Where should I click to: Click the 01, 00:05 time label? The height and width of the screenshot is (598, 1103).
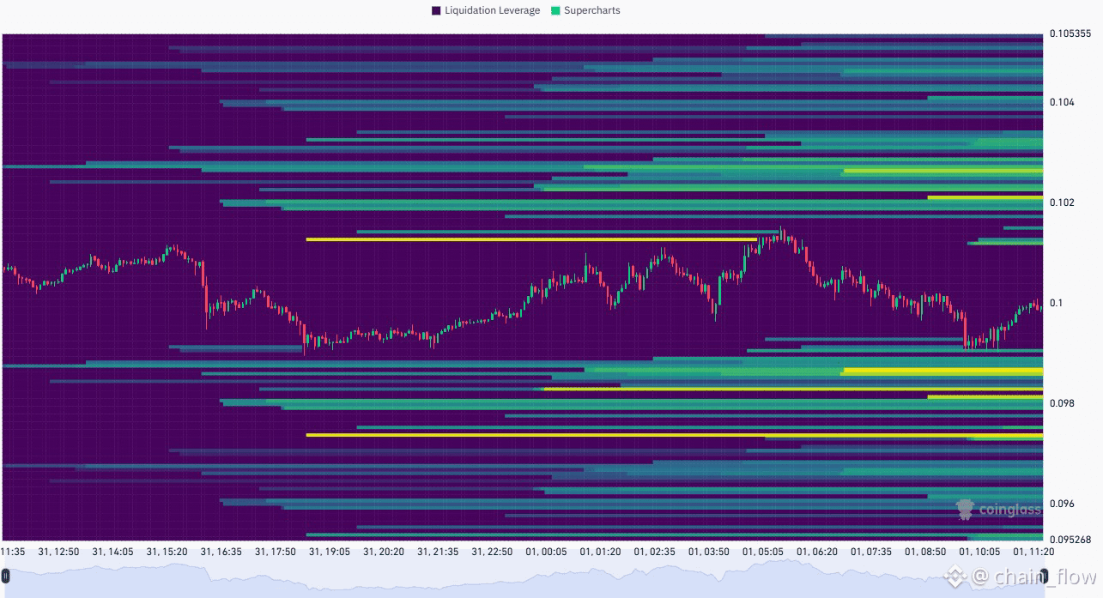(547, 552)
